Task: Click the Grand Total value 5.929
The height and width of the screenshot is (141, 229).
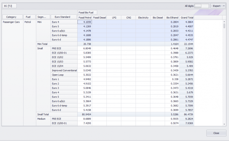Action: coord(187,57)
